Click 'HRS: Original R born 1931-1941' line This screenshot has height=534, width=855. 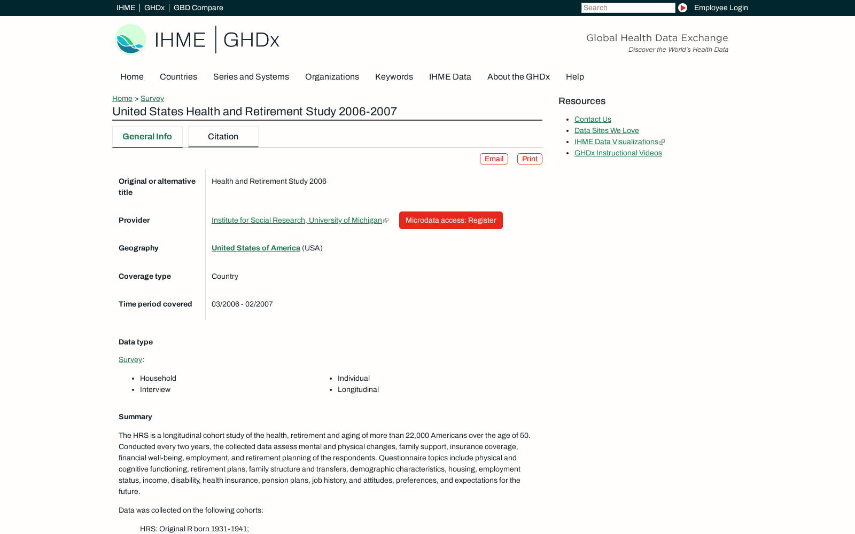click(x=195, y=529)
